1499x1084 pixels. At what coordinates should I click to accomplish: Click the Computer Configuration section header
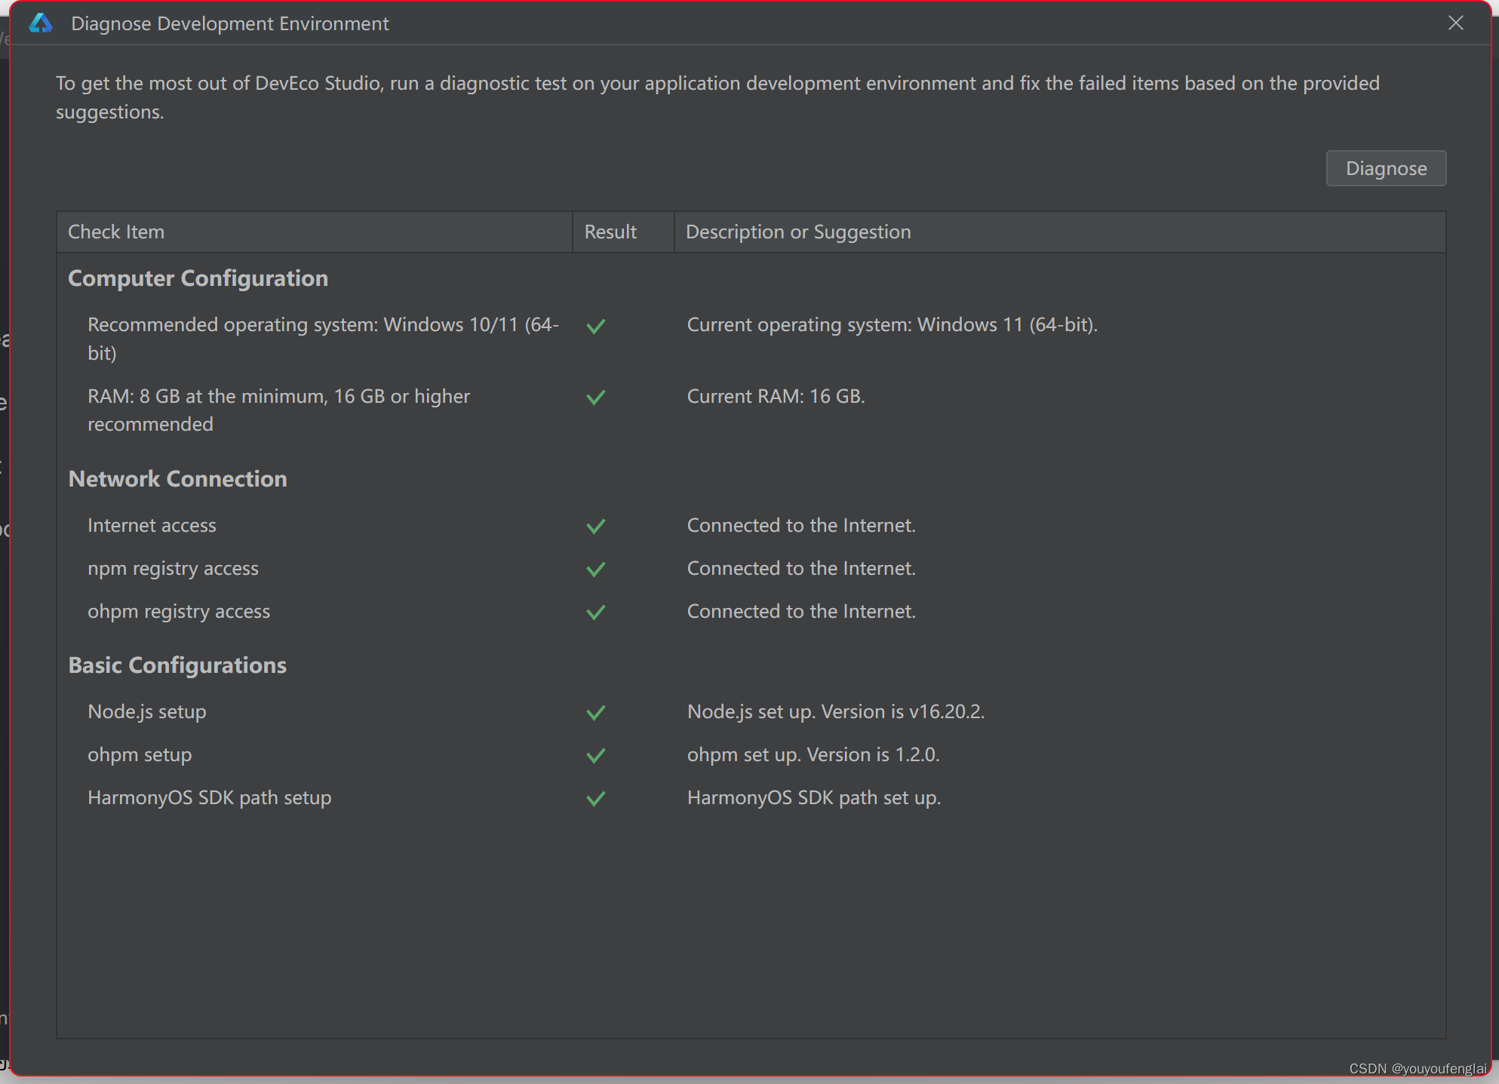197,278
